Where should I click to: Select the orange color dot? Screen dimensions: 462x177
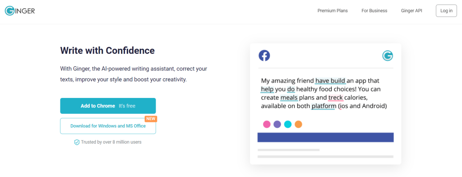pyautogui.click(x=299, y=124)
